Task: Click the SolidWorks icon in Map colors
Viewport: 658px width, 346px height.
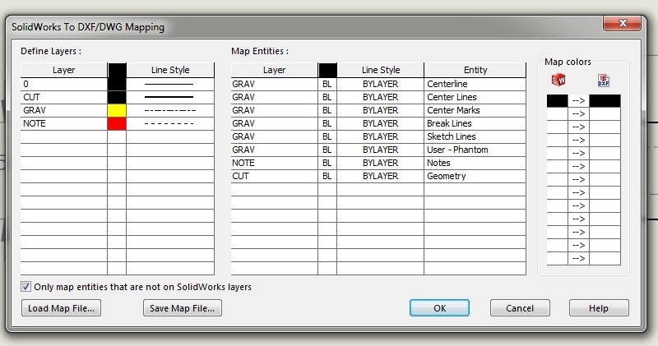Action: (x=558, y=79)
